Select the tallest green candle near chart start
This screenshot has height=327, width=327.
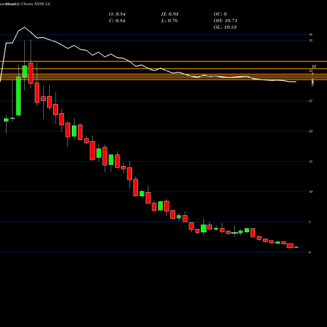click(x=18, y=96)
